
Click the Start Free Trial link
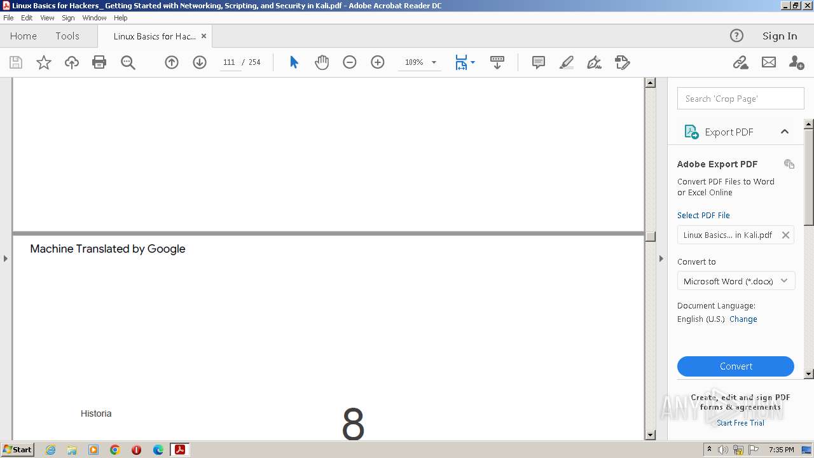click(740, 423)
